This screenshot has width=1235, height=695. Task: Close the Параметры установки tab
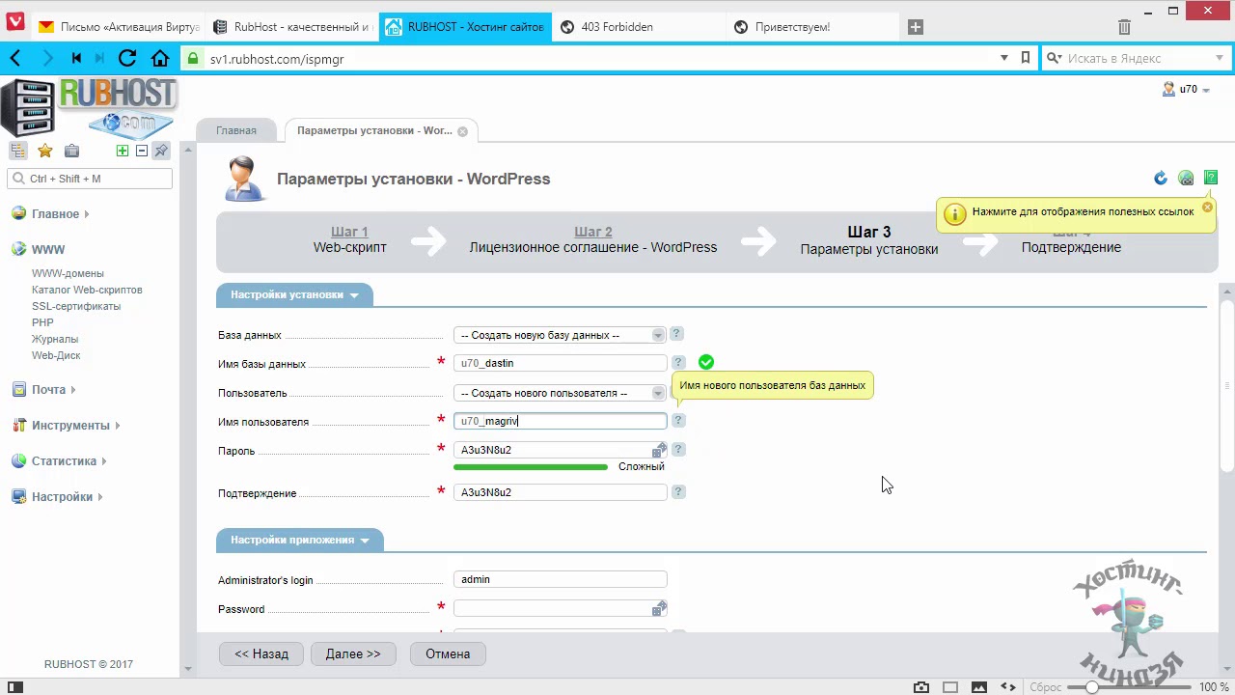(x=462, y=131)
